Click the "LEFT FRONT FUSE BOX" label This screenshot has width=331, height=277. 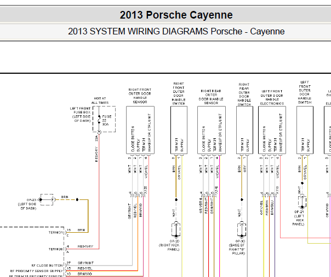(x=80, y=110)
